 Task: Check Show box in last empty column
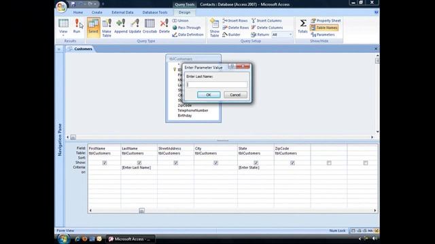366,163
